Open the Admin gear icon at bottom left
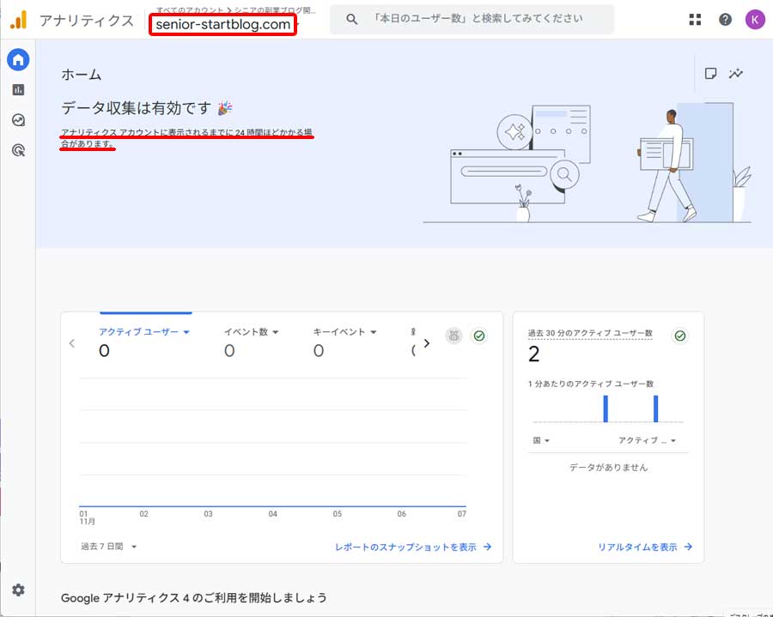 click(17, 590)
